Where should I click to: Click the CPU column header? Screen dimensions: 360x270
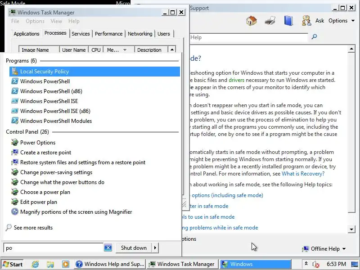point(96,50)
